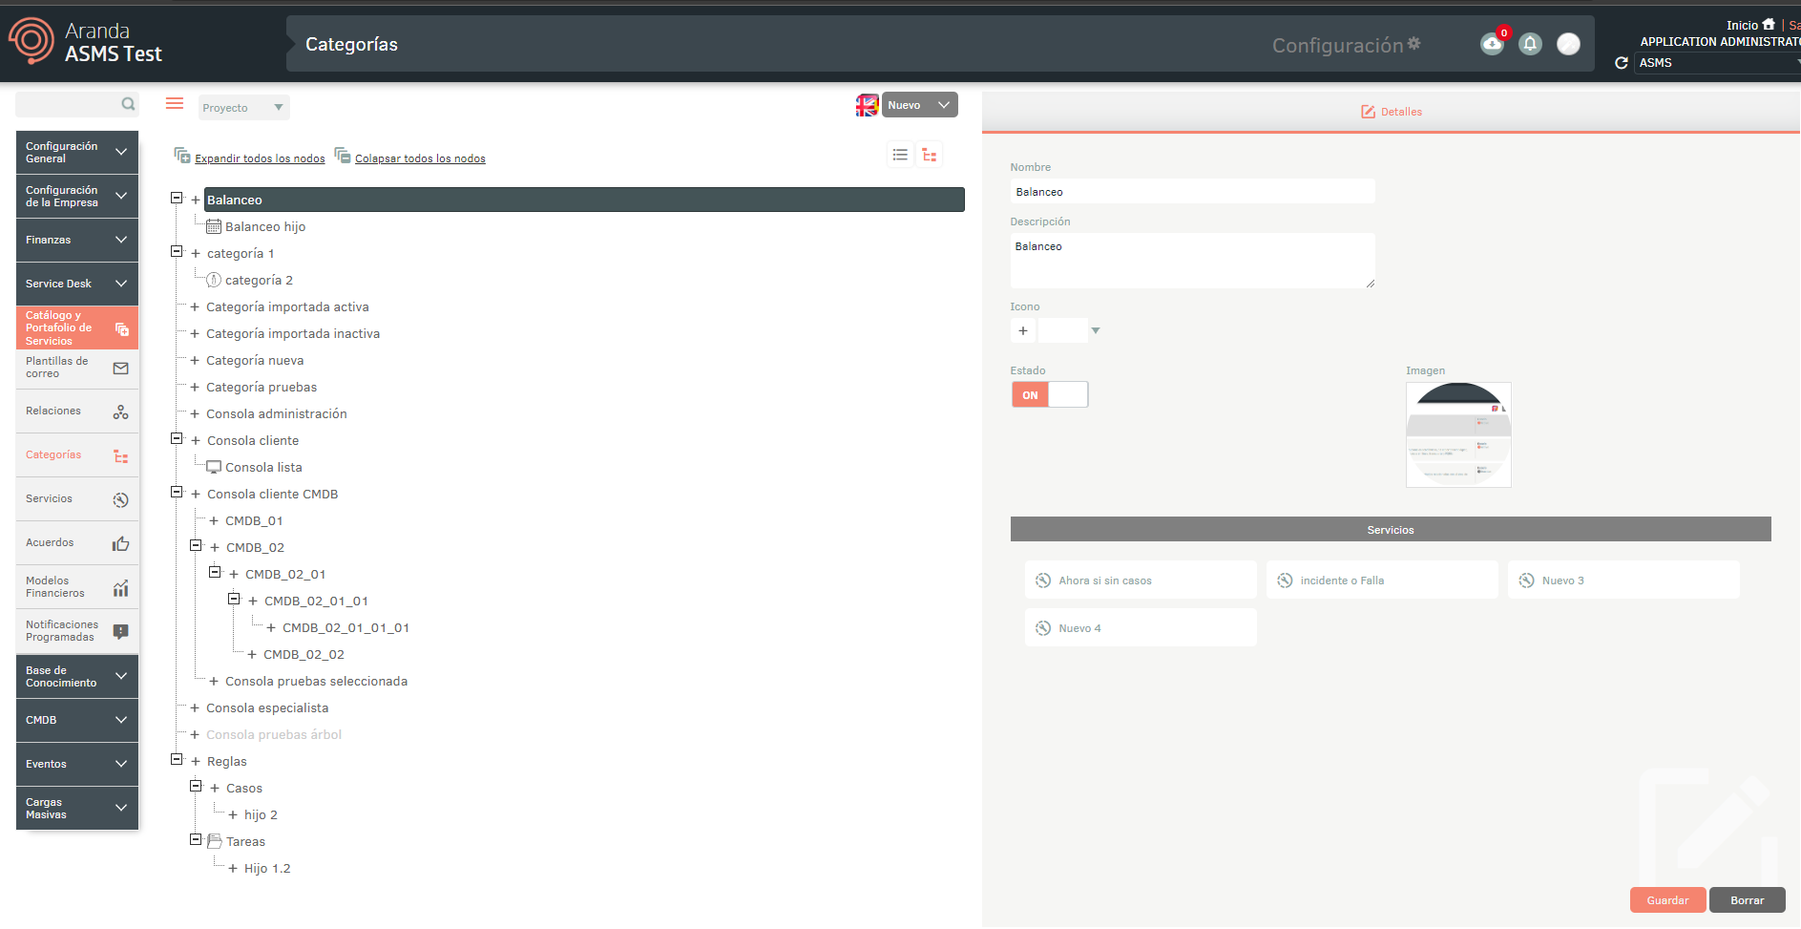Open Relaciones sidebar item
The image size is (1801, 929).
(77, 412)
